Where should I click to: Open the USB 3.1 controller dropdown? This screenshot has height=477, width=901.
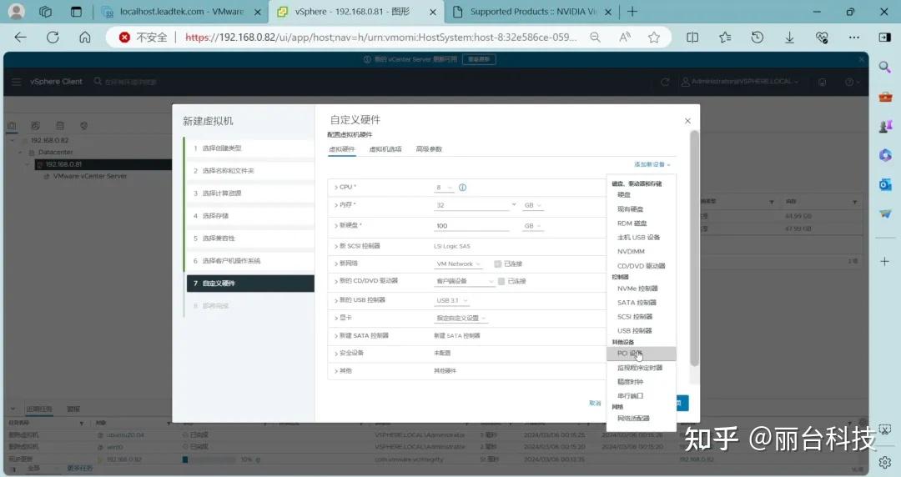click(x=451, y=300)
